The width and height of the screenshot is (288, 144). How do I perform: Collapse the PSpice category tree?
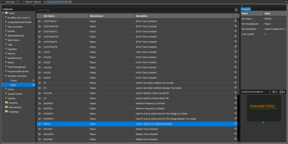[3, 13]
